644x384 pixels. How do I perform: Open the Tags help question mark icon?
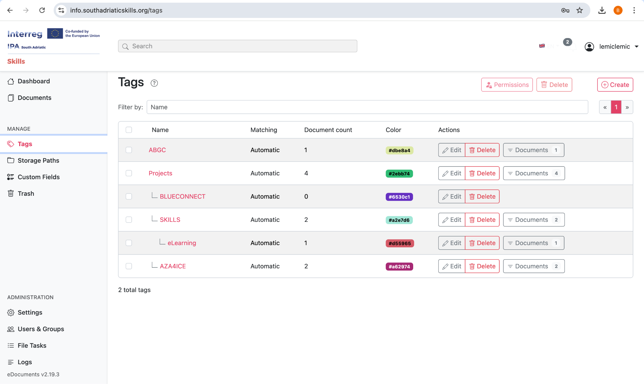pyautogui.click(x=154, y=83)
